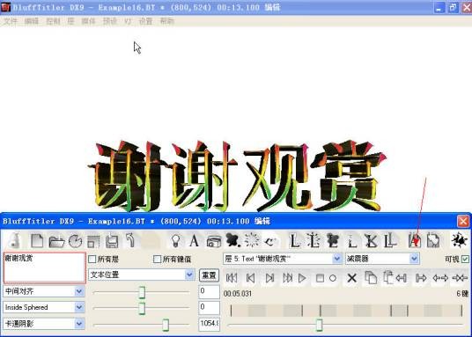Viewport: 472px width, 337px height.
Task: Jump to the last key
Action: [x=287, y=278]
